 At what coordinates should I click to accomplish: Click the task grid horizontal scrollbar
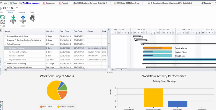(46, 70)
